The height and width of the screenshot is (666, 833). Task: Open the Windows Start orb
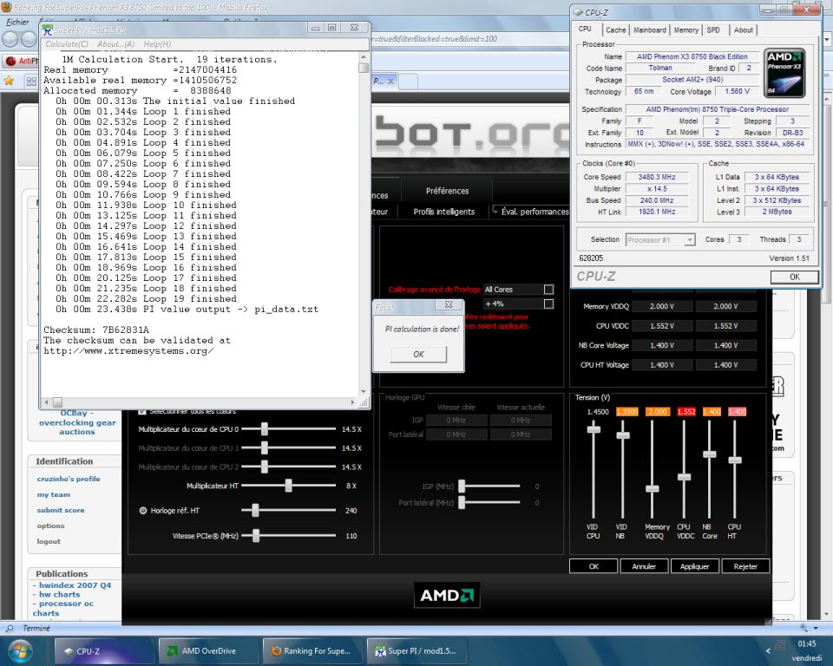coord(20,650)
